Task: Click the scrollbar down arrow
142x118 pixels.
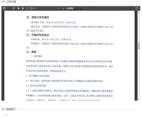Action: pyautogui.click(x=139, y=99)
